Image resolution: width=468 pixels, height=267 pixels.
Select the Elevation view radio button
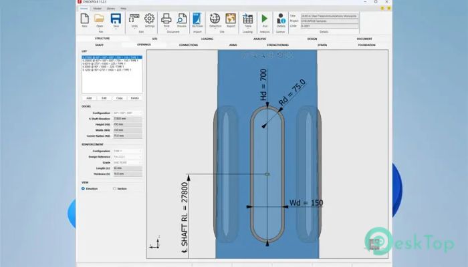point(84,189)
